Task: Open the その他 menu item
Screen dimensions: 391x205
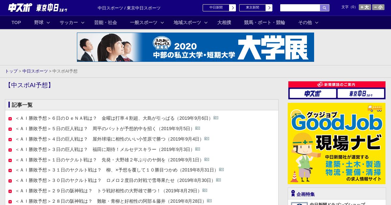Action: 305,22
